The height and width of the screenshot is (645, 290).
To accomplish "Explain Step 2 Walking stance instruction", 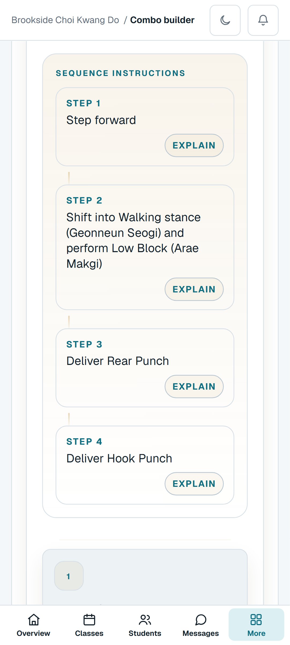I will pyautogui.click(x=194, y=289).
